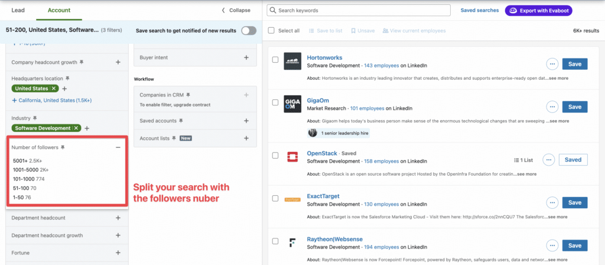Image resolution: width=605 pixels, height=265 pixels.
Task: Pin the Industry filter
Action: point(35,118)
